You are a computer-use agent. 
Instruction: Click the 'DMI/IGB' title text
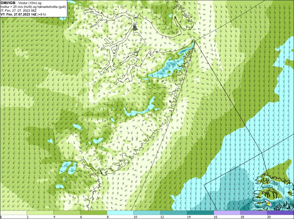pyautogui.click(x=8, y=3)
